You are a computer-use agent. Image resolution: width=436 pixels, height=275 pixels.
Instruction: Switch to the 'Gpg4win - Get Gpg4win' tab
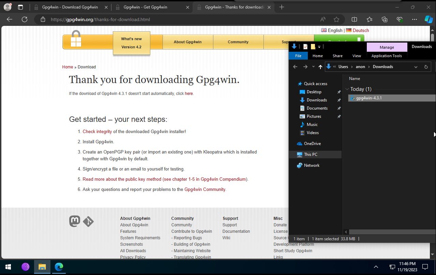pyautogui.click(x=145, y=7)
